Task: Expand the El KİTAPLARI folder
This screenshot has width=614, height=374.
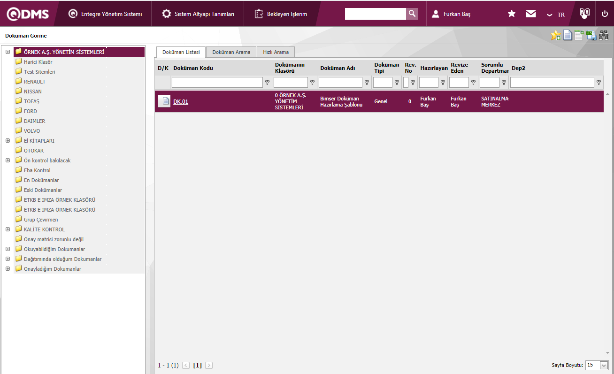Action: [x=8, y=140]
